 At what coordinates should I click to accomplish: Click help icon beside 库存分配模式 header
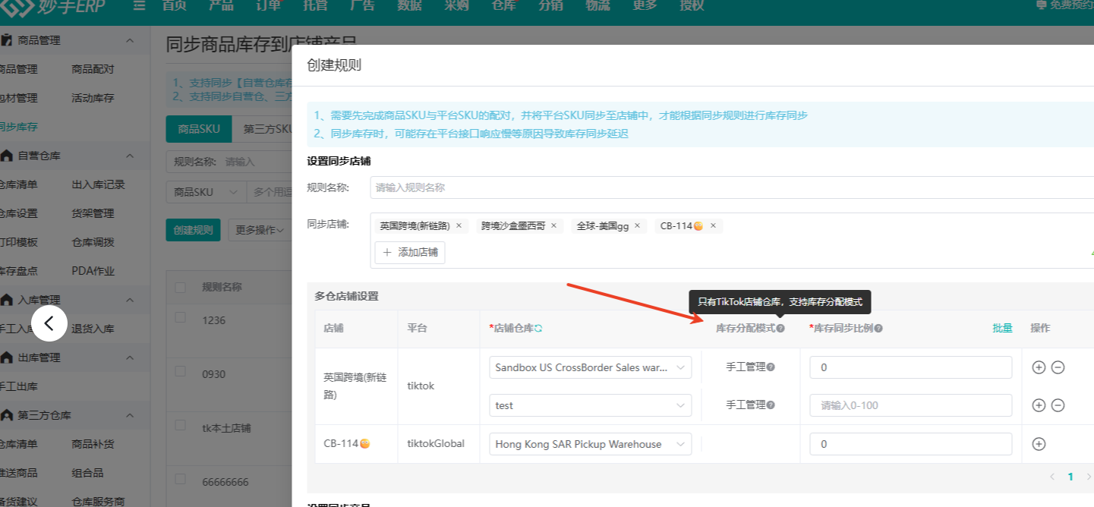pos(780,328)
